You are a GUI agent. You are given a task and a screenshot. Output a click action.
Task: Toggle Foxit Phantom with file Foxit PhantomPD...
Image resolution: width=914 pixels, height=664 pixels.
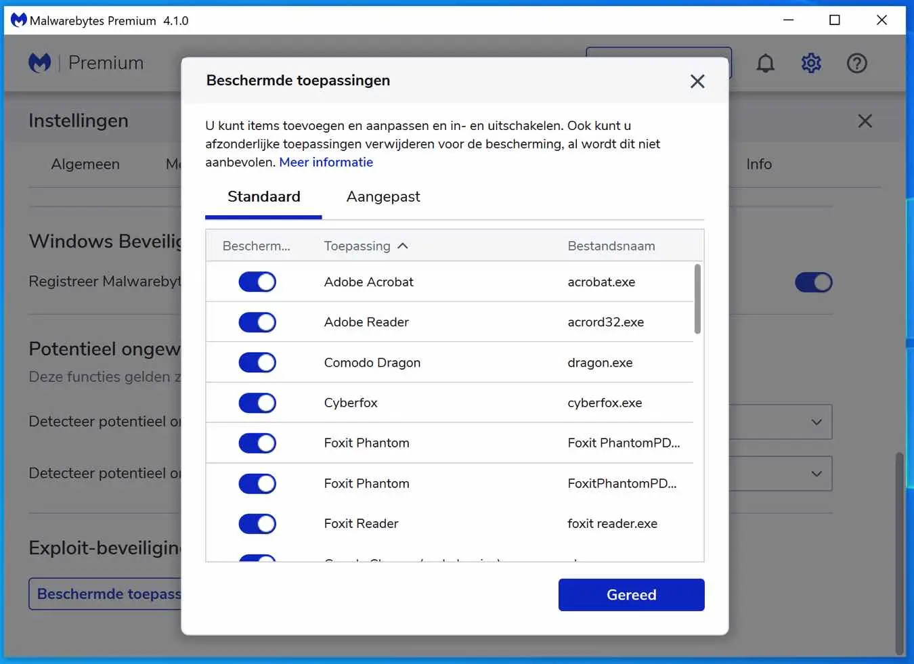(257, 443)
